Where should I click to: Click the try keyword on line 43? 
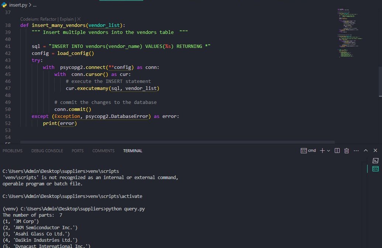36,60
